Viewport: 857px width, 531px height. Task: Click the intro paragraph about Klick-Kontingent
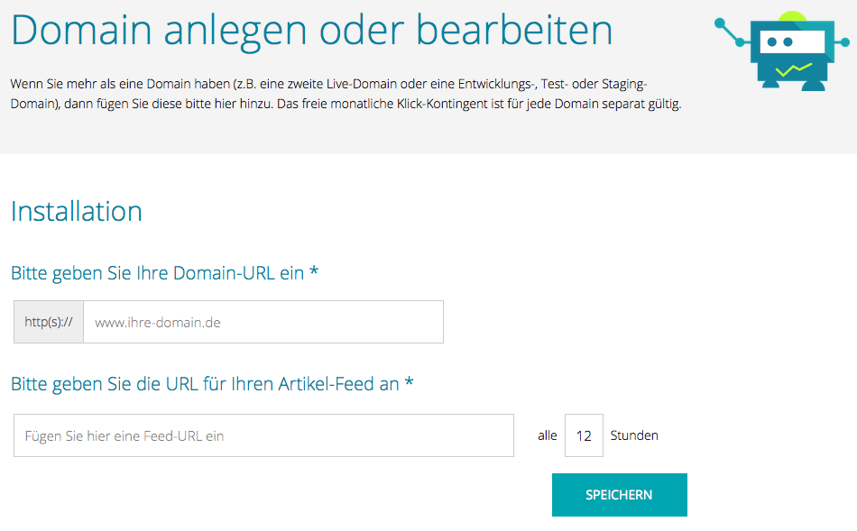(x=346, y=94)
